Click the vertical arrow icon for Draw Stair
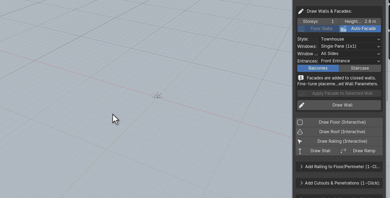Image resolution: width=390 pixels, height=198 pixels. (x=300, y=151)
